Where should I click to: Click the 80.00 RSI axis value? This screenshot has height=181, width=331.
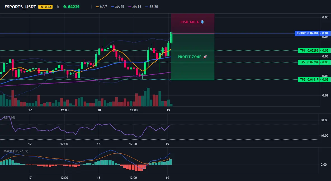pos(324,120)
